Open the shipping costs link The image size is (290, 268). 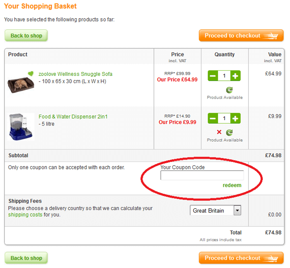[x=25, y=215]
